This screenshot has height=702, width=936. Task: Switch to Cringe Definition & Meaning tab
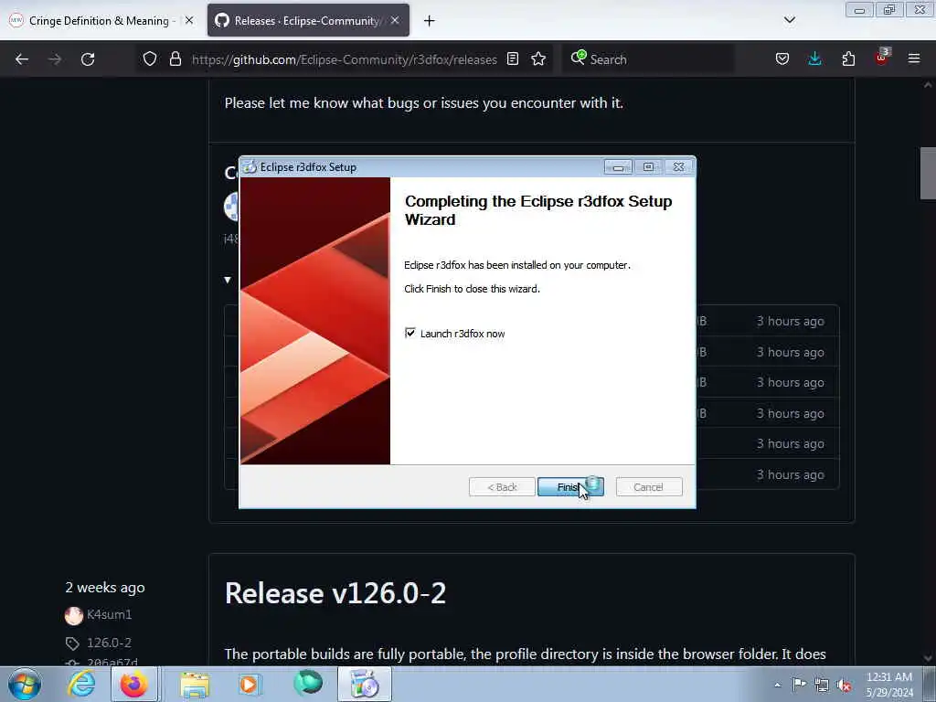pyautogui.click(x=99, y=21)
